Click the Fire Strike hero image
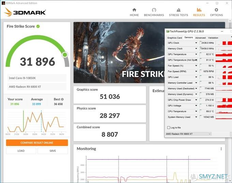Screen dimensions: 232x183 pyautogui.click(x=119, y=52)
